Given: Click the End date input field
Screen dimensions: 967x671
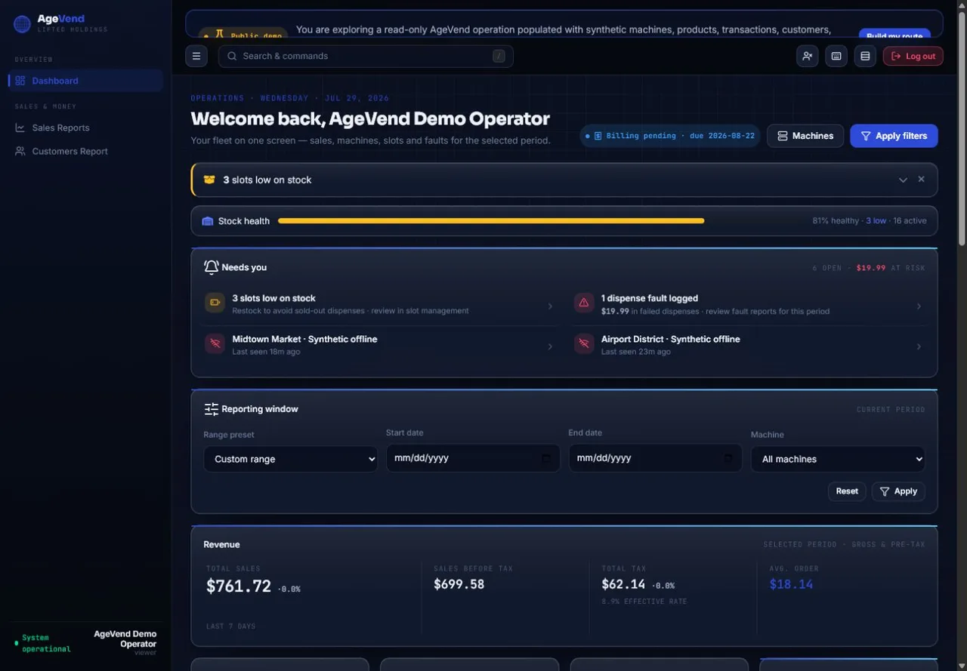Looking at the screenshot, I should 656,458.
